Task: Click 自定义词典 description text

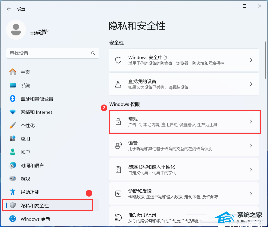Action: 152,173
